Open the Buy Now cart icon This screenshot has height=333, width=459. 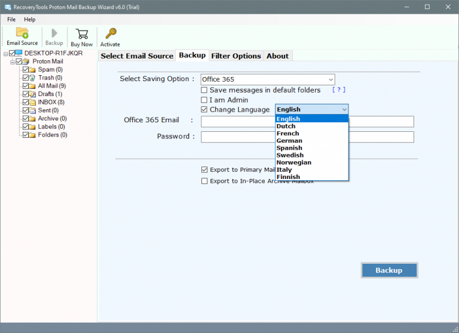click(x=82, y=33)
